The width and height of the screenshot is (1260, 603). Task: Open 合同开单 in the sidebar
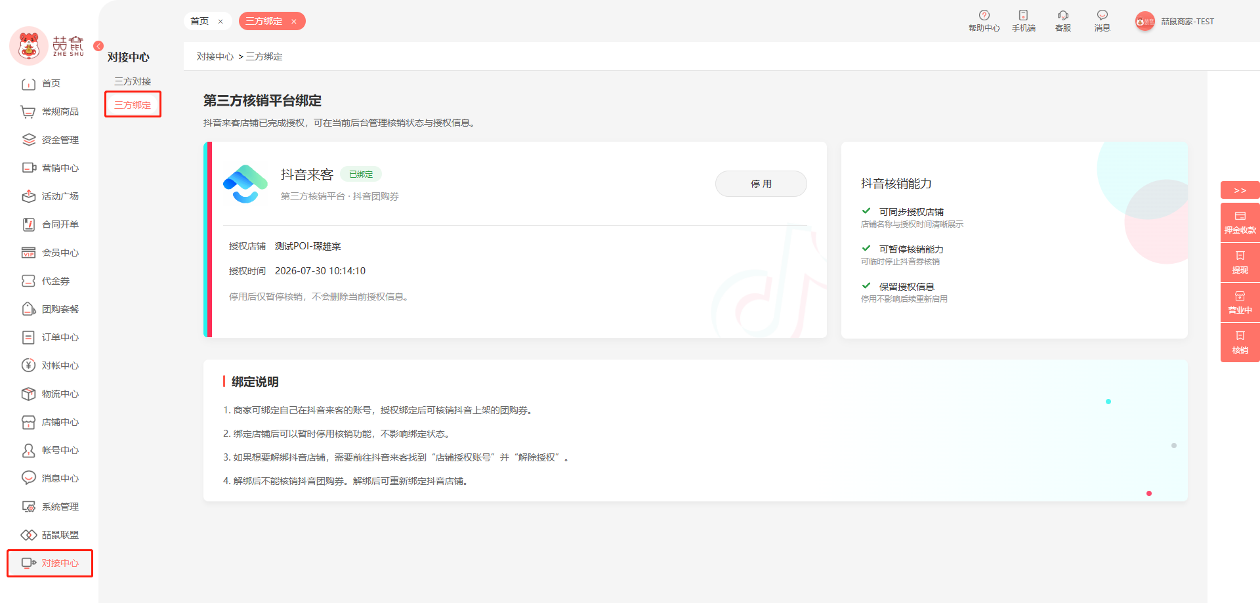(x=50, y=224)
